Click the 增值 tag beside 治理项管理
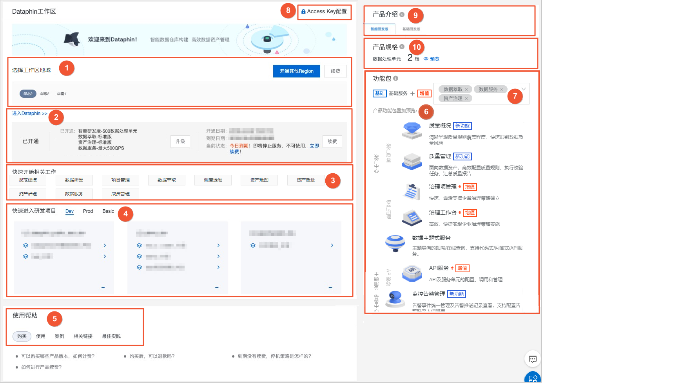The image size is (700, 383). pyautogui.click(x=470, y=187)
